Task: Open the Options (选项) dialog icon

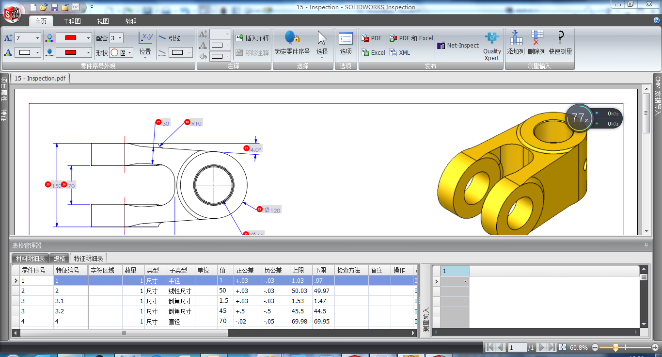Action: [346, 39]
